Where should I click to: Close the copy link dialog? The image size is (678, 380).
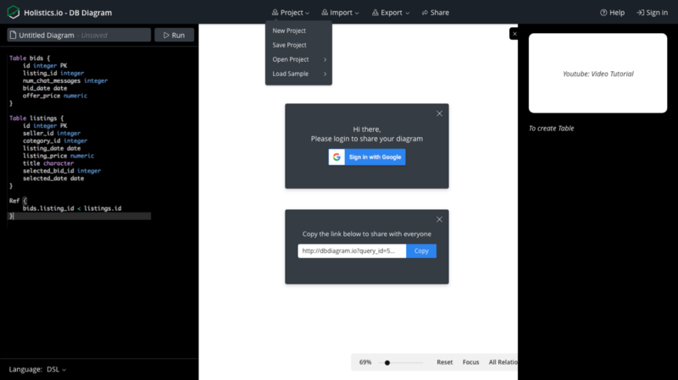click(439, 219)
